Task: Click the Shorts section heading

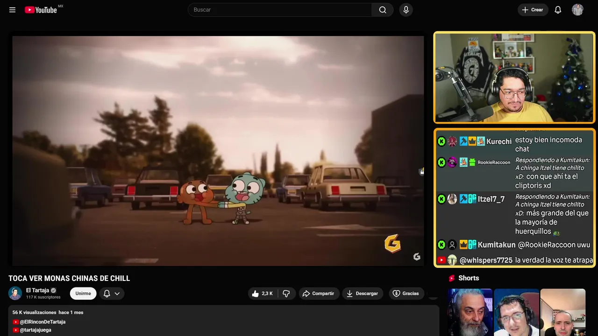Action: [x=469, y=278]
